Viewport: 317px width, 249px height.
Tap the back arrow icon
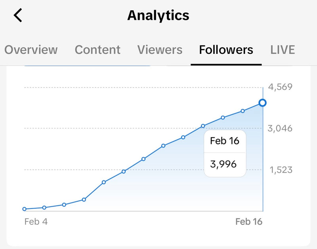18,15
